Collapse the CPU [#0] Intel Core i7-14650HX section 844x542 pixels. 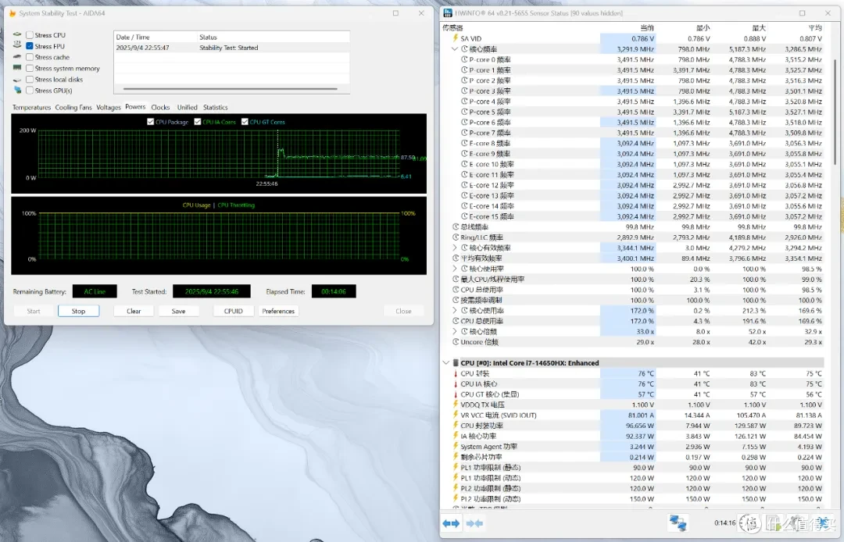click(445, 363)
